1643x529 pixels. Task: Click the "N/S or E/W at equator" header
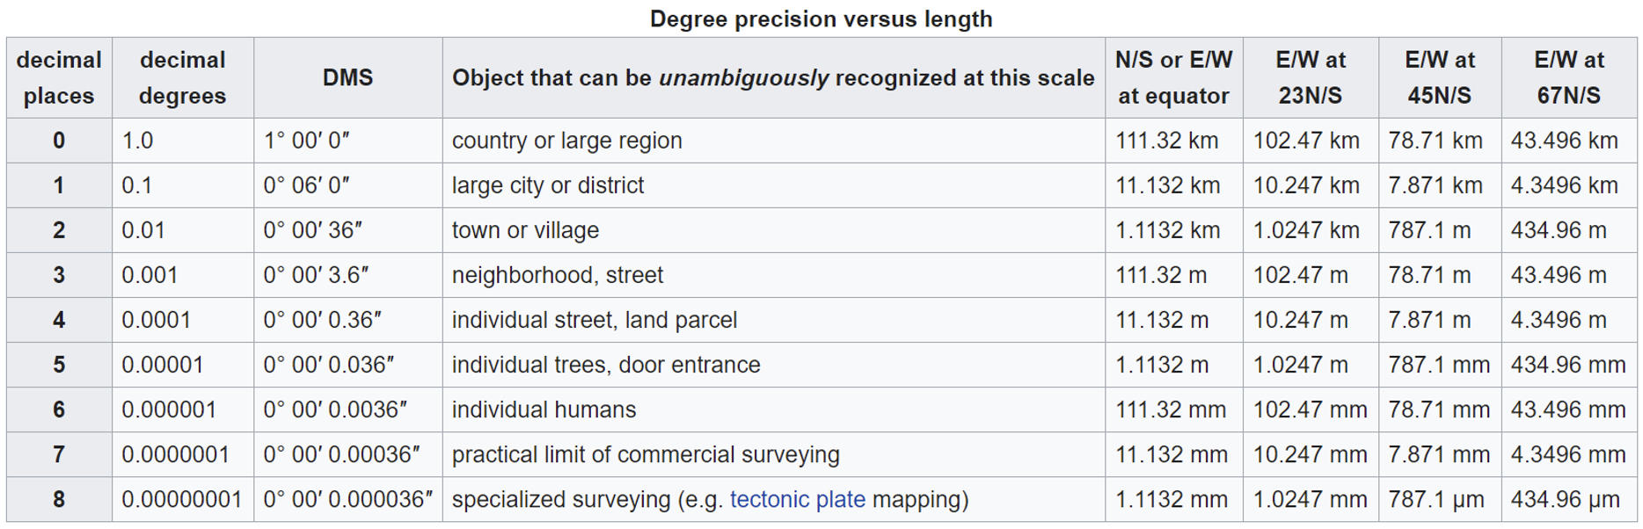point(1173,77)
